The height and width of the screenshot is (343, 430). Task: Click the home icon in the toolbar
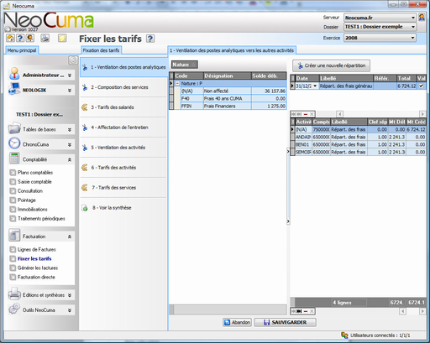(x=11, y=38)
